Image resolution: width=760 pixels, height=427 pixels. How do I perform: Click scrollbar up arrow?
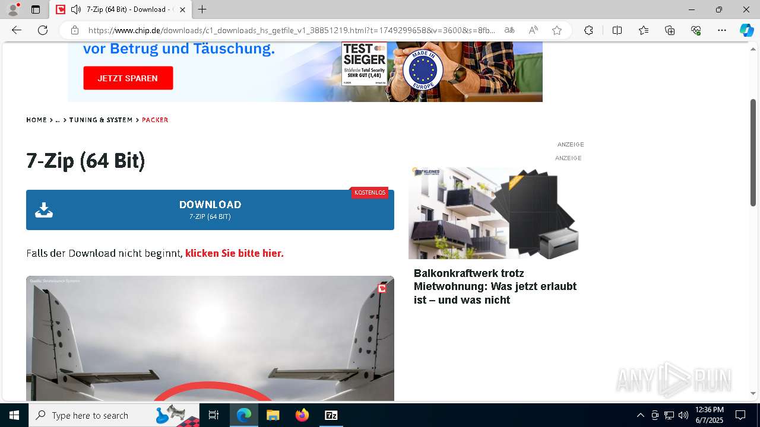(753, 49)
